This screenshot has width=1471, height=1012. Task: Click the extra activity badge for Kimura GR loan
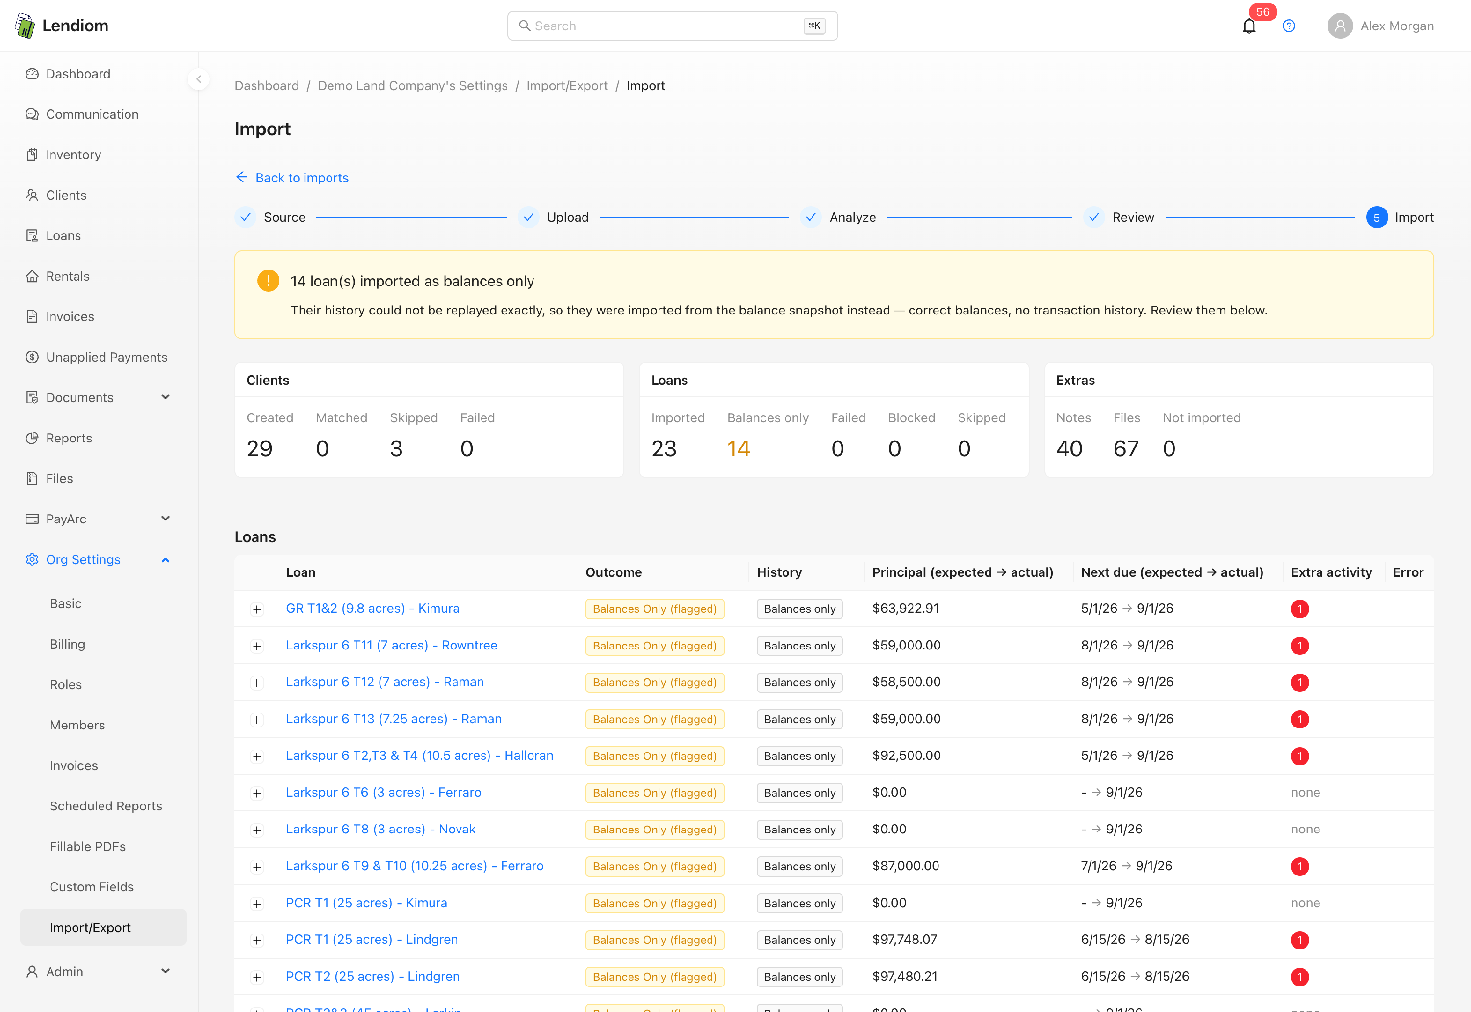[x=1299, y=609]
